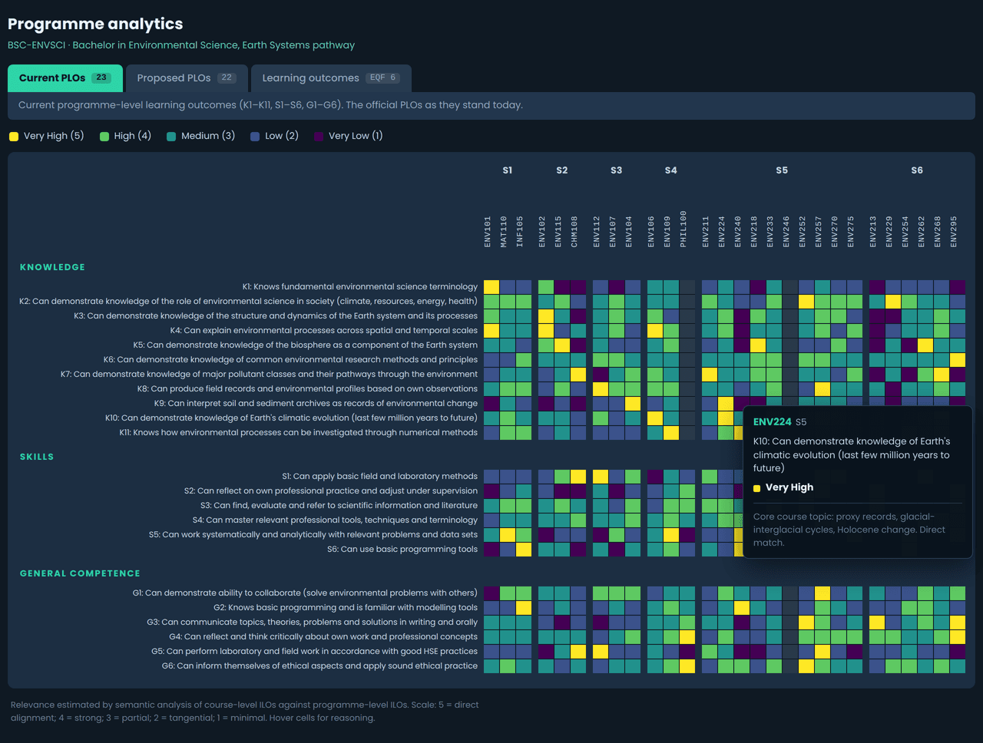Click row label S1: Can apply basic field and laboratory methods
Screen dimensions: 983x743
tap(380, 477)
